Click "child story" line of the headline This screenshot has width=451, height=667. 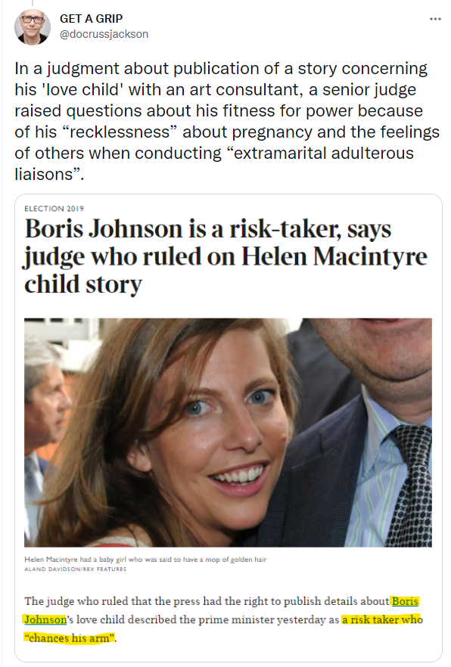point(83,284)
